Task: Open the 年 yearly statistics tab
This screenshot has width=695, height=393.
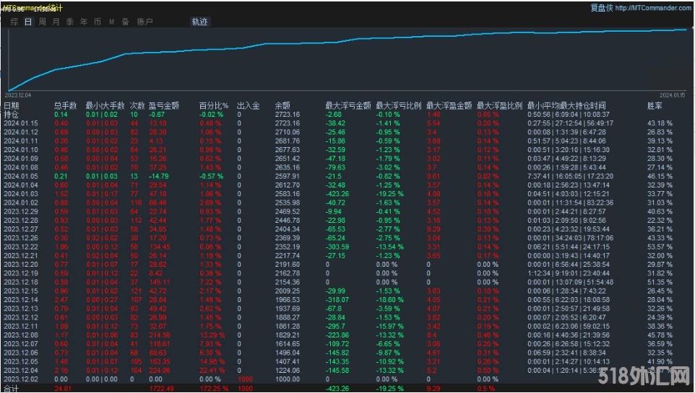Action: tap(84, 22)
